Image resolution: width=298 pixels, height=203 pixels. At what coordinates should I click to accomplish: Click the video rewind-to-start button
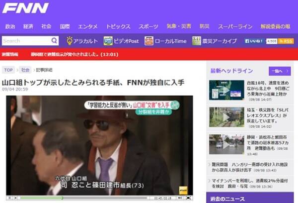pyautogui.click(x=15, y=198)
